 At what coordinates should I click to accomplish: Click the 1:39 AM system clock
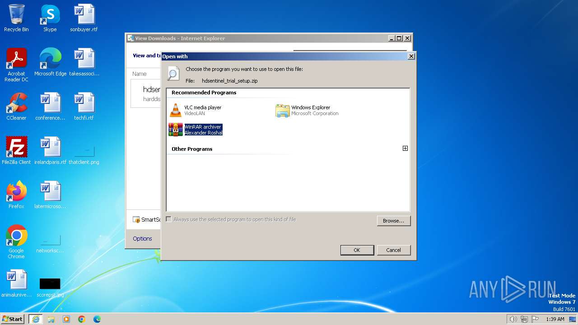tap(555, 319)
